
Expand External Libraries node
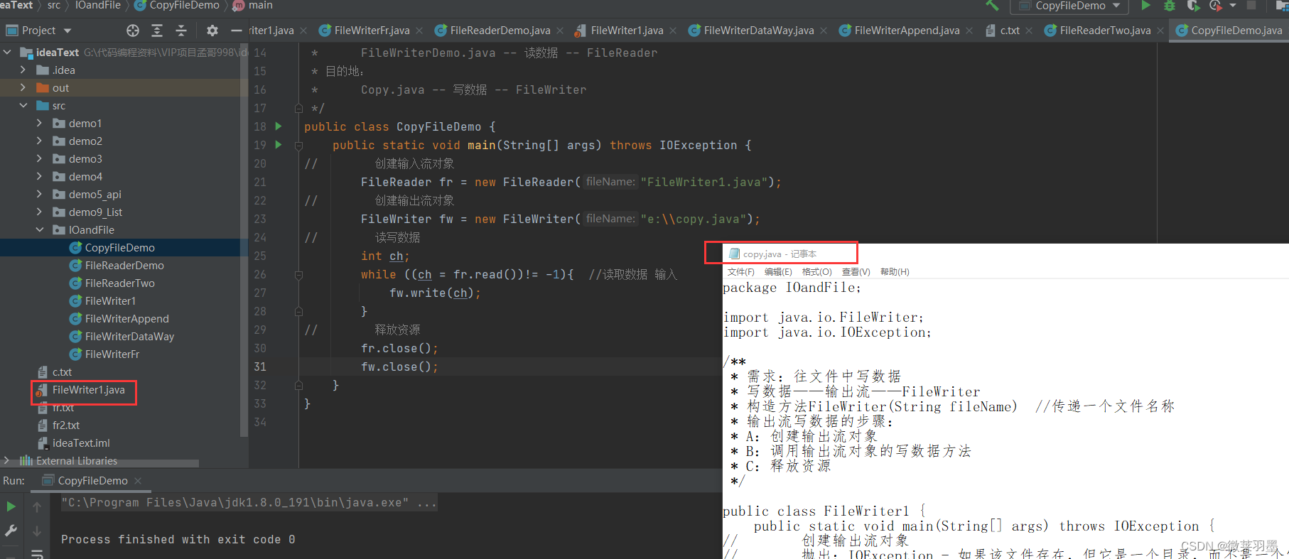point(7,460)
